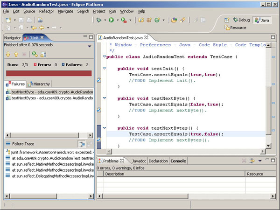Collapse the AudioRandomTest class fold marker

click(x=105, y=56)
